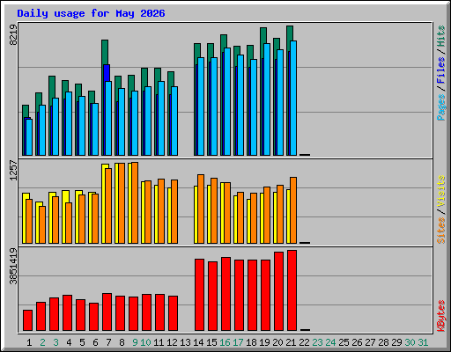The height and width of the screenshot is (352, 451).
Task: Click the 8219 hits axis value
Action: coord(13,34)
